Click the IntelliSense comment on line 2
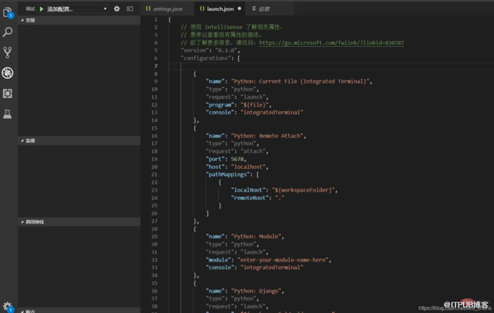 (232, 27)
